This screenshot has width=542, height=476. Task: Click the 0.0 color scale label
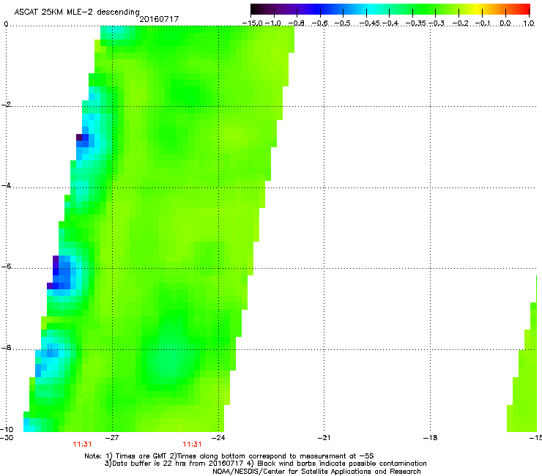[505, 23]
